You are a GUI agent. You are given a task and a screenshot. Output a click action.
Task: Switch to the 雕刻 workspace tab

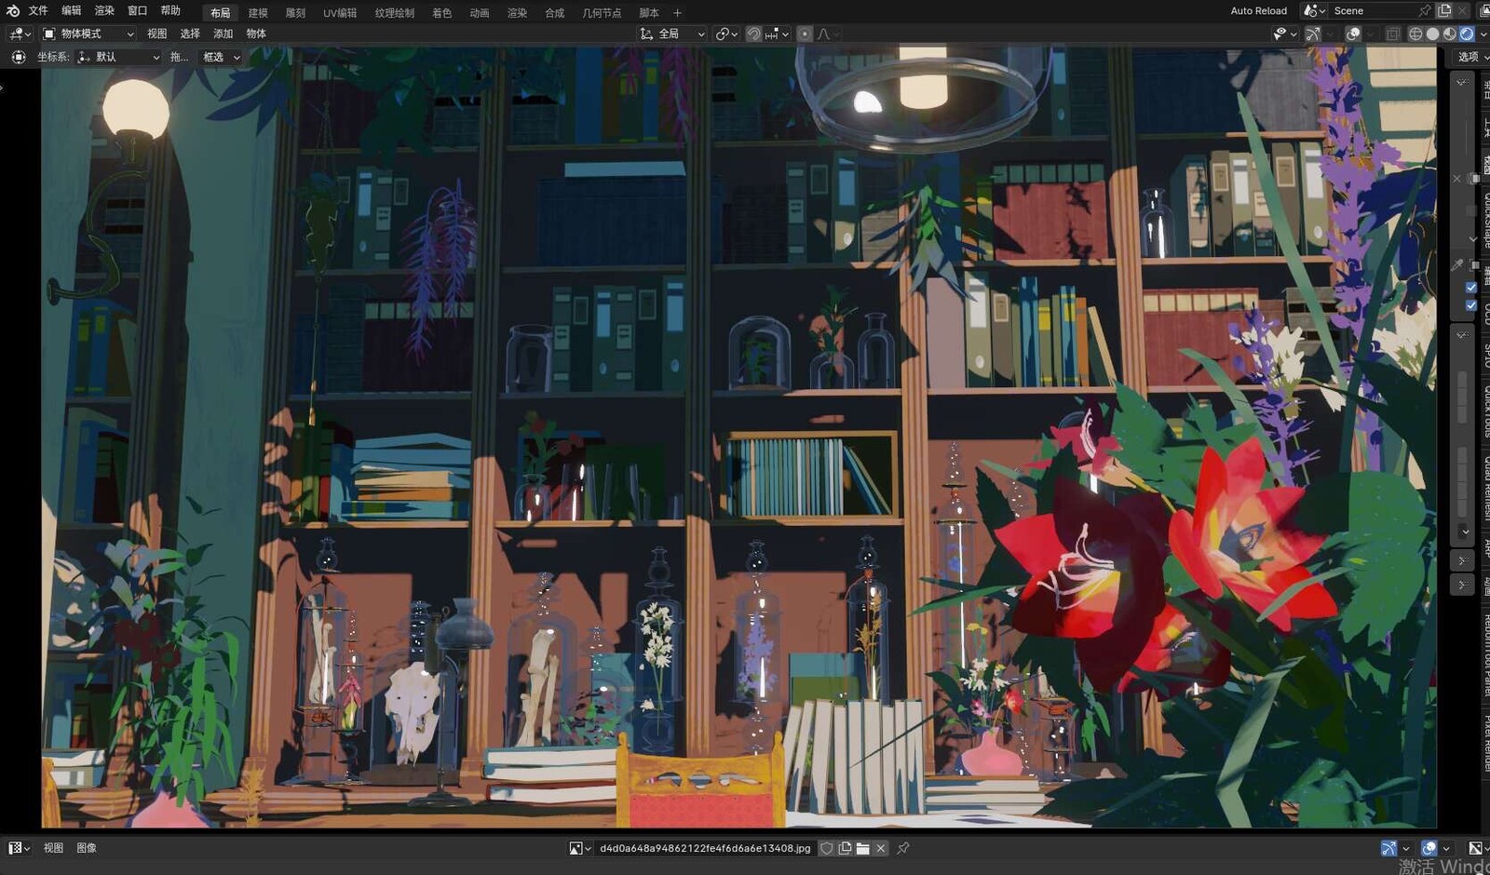(295, 13)
